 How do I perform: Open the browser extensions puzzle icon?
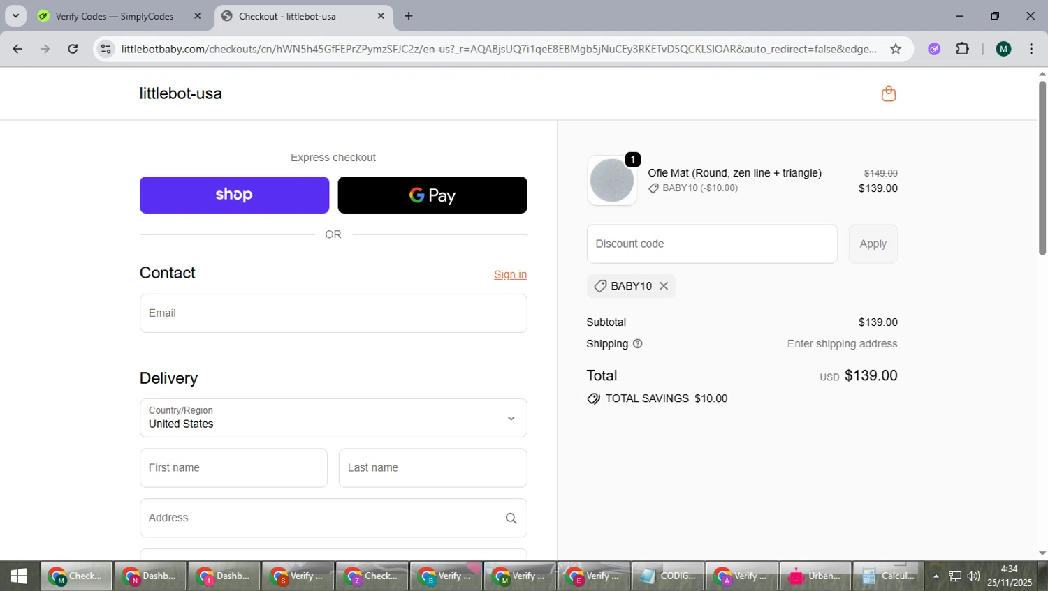coord(963,49)
